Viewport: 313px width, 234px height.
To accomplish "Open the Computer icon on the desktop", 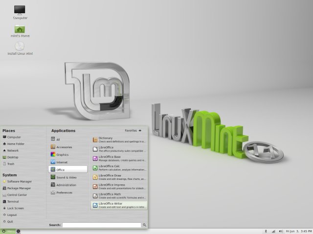I will [x=20, y=11].
